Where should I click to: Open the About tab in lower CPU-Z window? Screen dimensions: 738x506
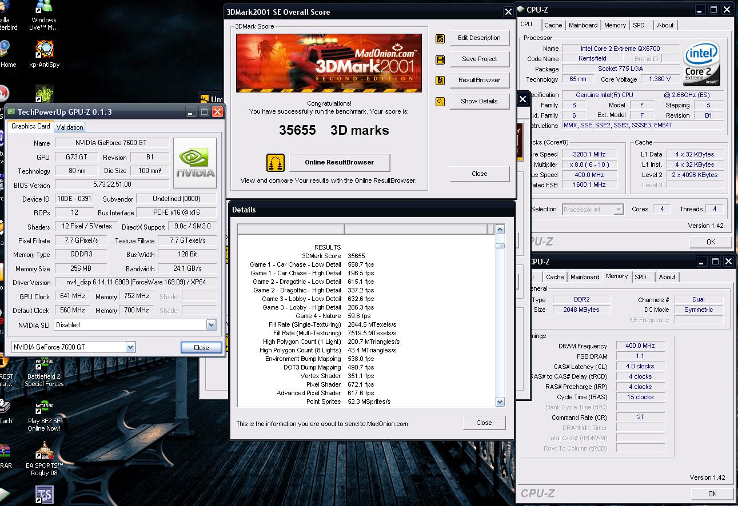click(667, 277)
